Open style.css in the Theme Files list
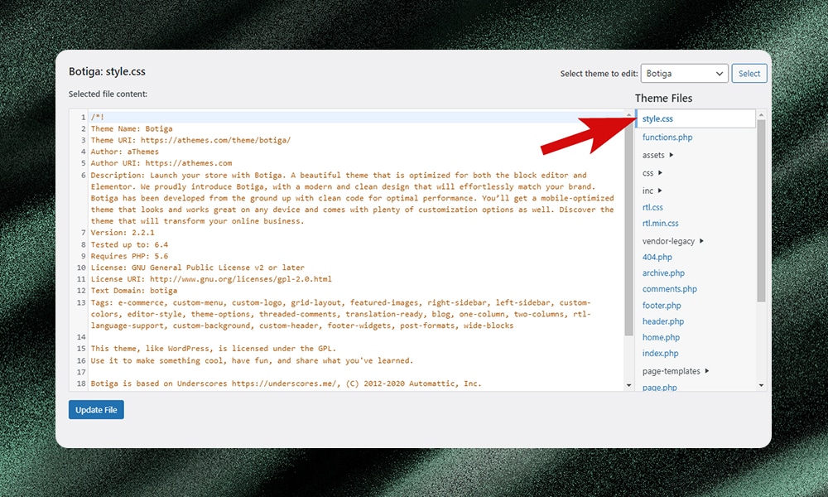Screen dimensions: 828x497 (657, 119)
